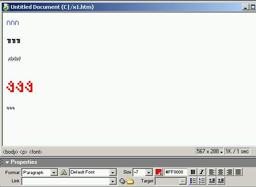Select the <font> tag in tag selector

point(36,152)
